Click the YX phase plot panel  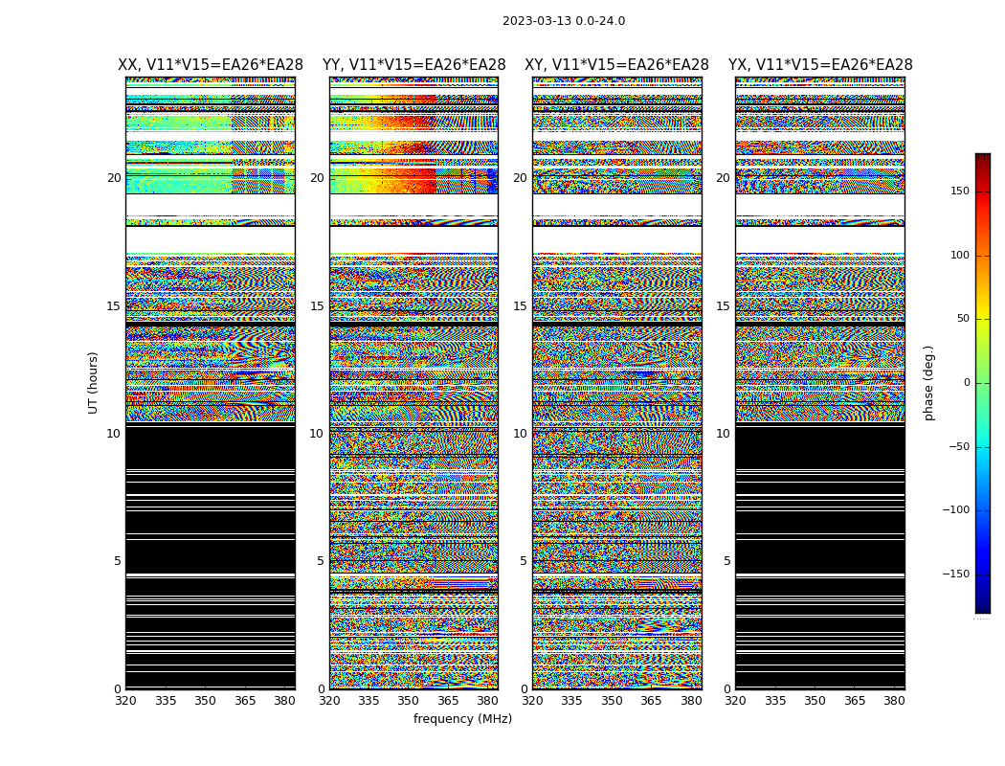click(820, 383)
